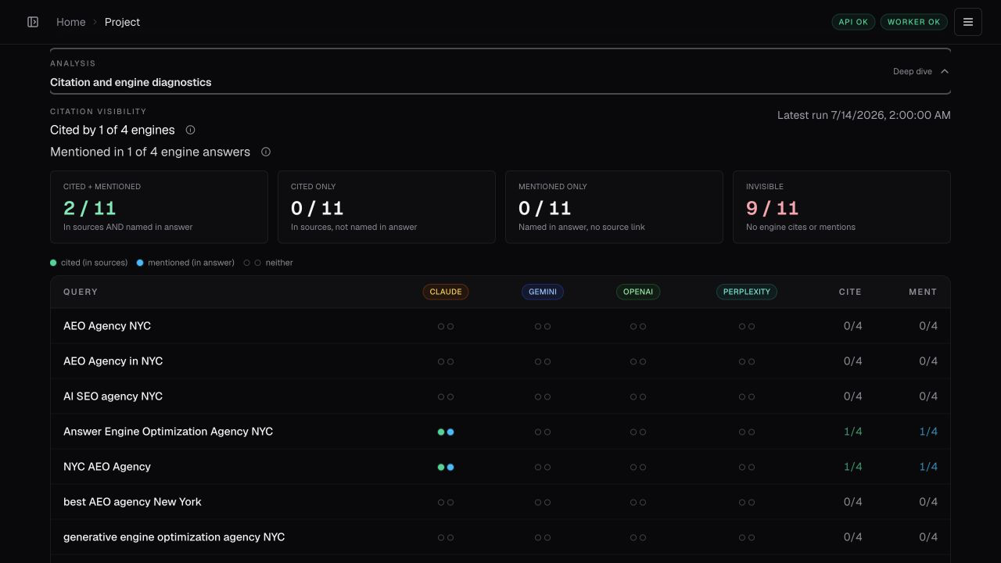Select Answer Engine Optimization Agency NYC query

[168, 432]
